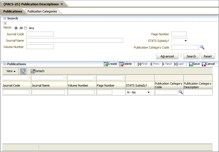Save the publication changes
Screen dimensions: 219x152
pyautogui.click(x=194, y=64)
